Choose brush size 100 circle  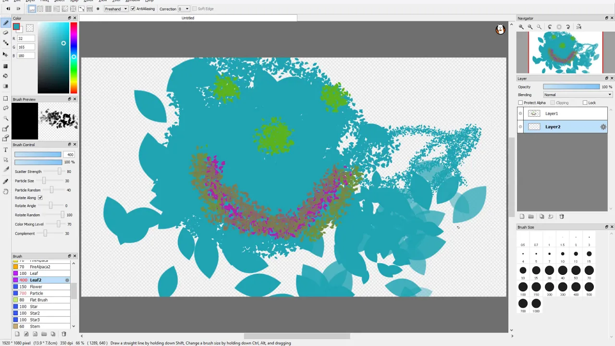coord(523,287)
